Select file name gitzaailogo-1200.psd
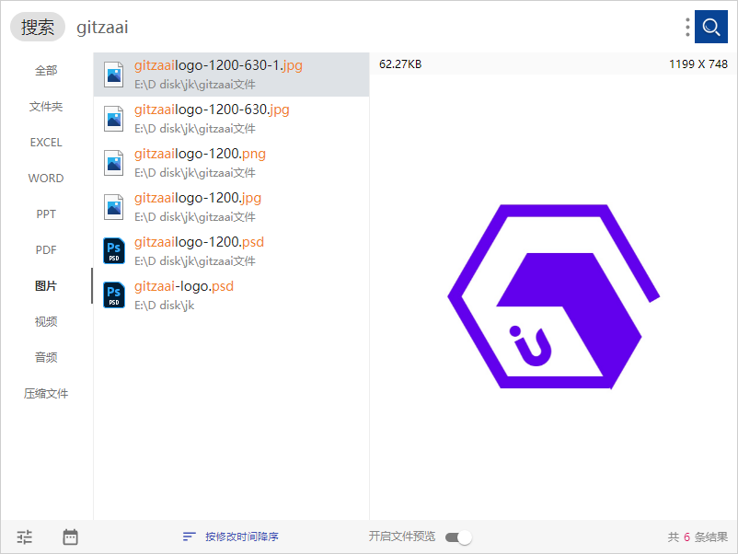This screenshot has height=554, width=738. (x=199, y=242)
